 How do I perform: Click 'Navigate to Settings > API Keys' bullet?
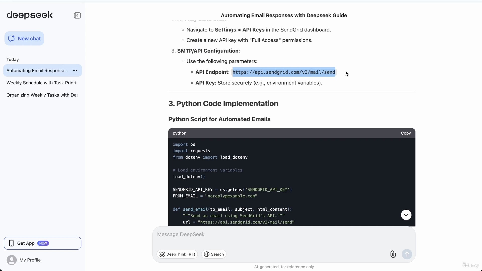click(x=259, y=30)
